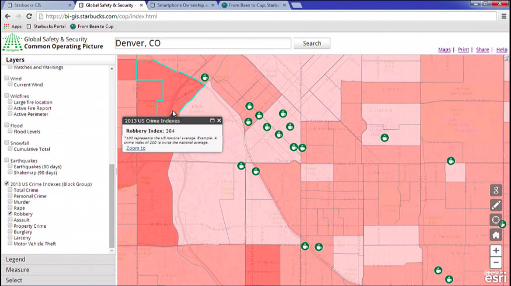Enable the Personal Crime layer
This screenshot has height=286, width=511.
(10, 195)
